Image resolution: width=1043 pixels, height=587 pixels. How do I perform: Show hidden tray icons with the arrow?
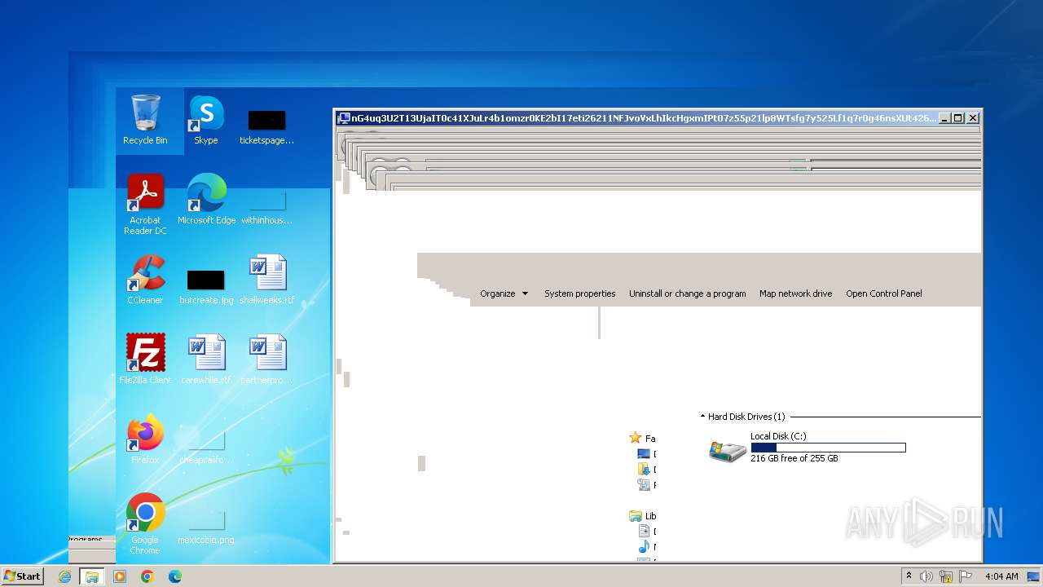pyautogui.click(x=909, y=576)
